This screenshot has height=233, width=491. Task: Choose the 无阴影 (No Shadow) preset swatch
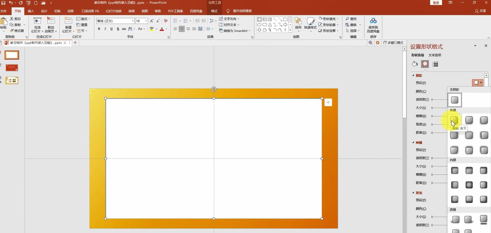click(x=455, y=100)
